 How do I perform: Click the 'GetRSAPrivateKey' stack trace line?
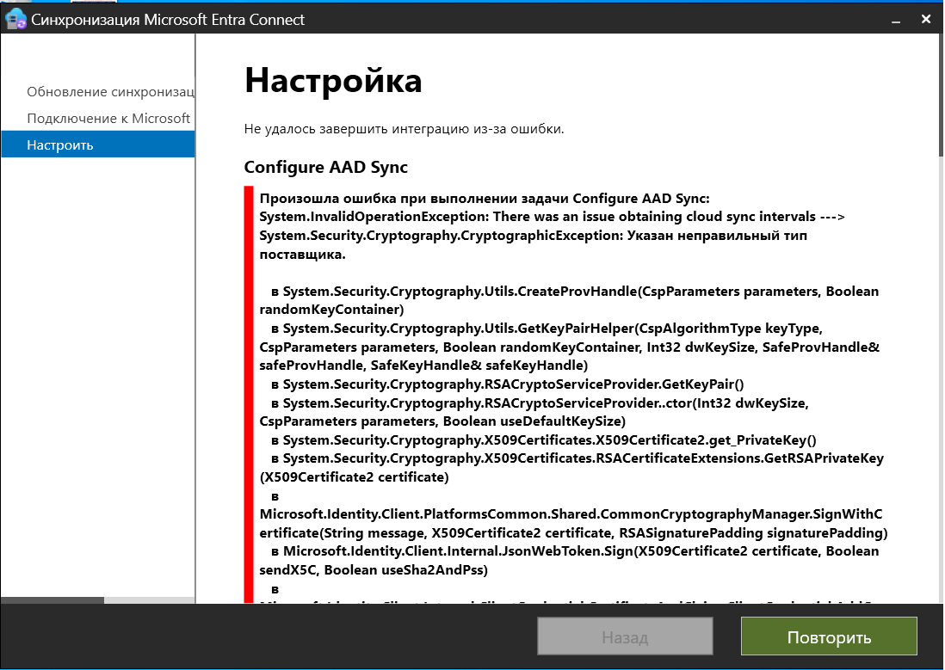577,458
